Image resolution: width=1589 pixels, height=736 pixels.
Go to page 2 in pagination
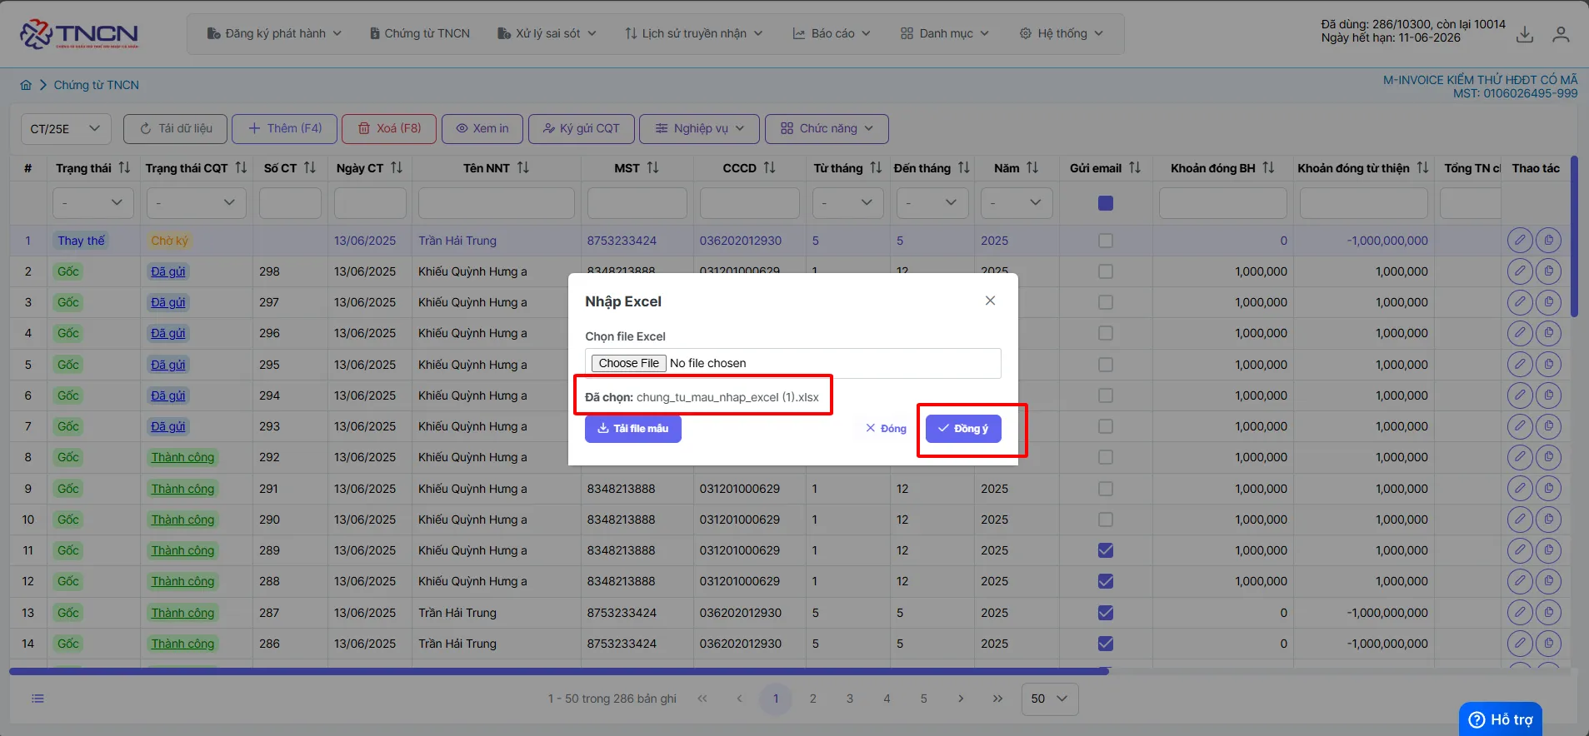[812, 699]
